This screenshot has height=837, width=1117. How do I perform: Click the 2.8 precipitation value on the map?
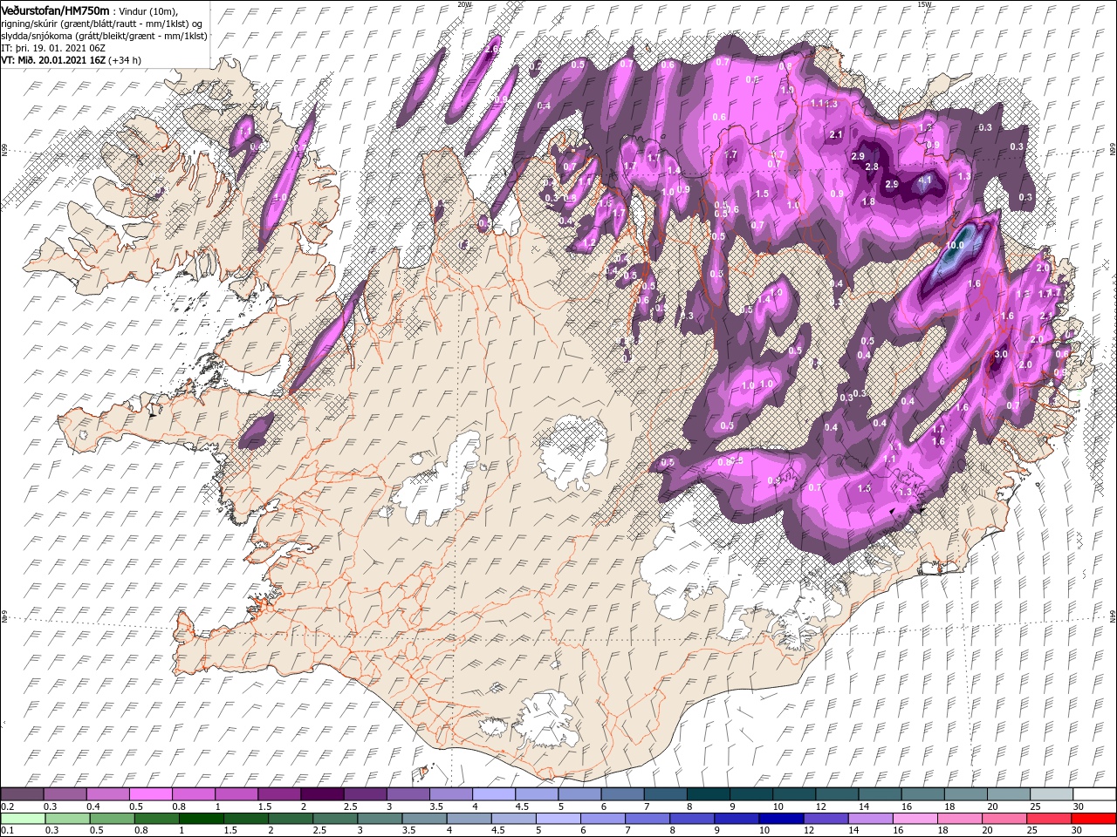[x=871, y=167]
